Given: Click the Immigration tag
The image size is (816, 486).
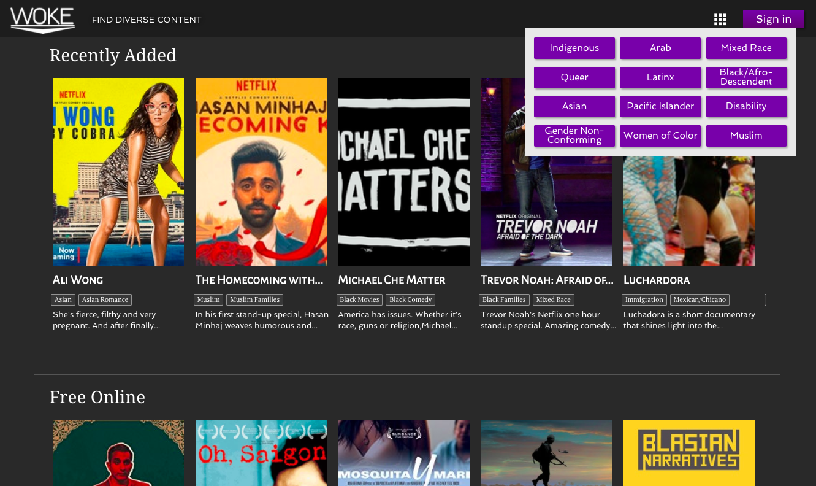Looking at the screenshot, I should coord(644,300).
